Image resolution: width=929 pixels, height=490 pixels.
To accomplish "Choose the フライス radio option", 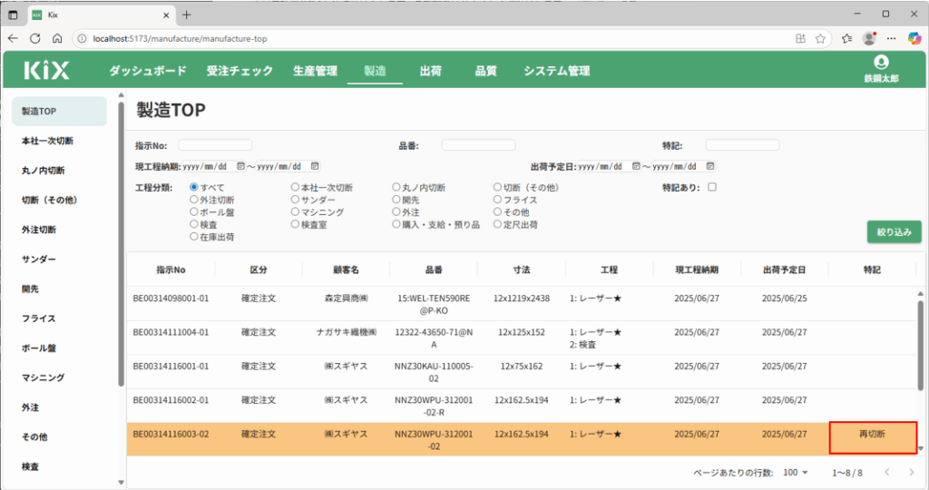I will tap(497, 200).
